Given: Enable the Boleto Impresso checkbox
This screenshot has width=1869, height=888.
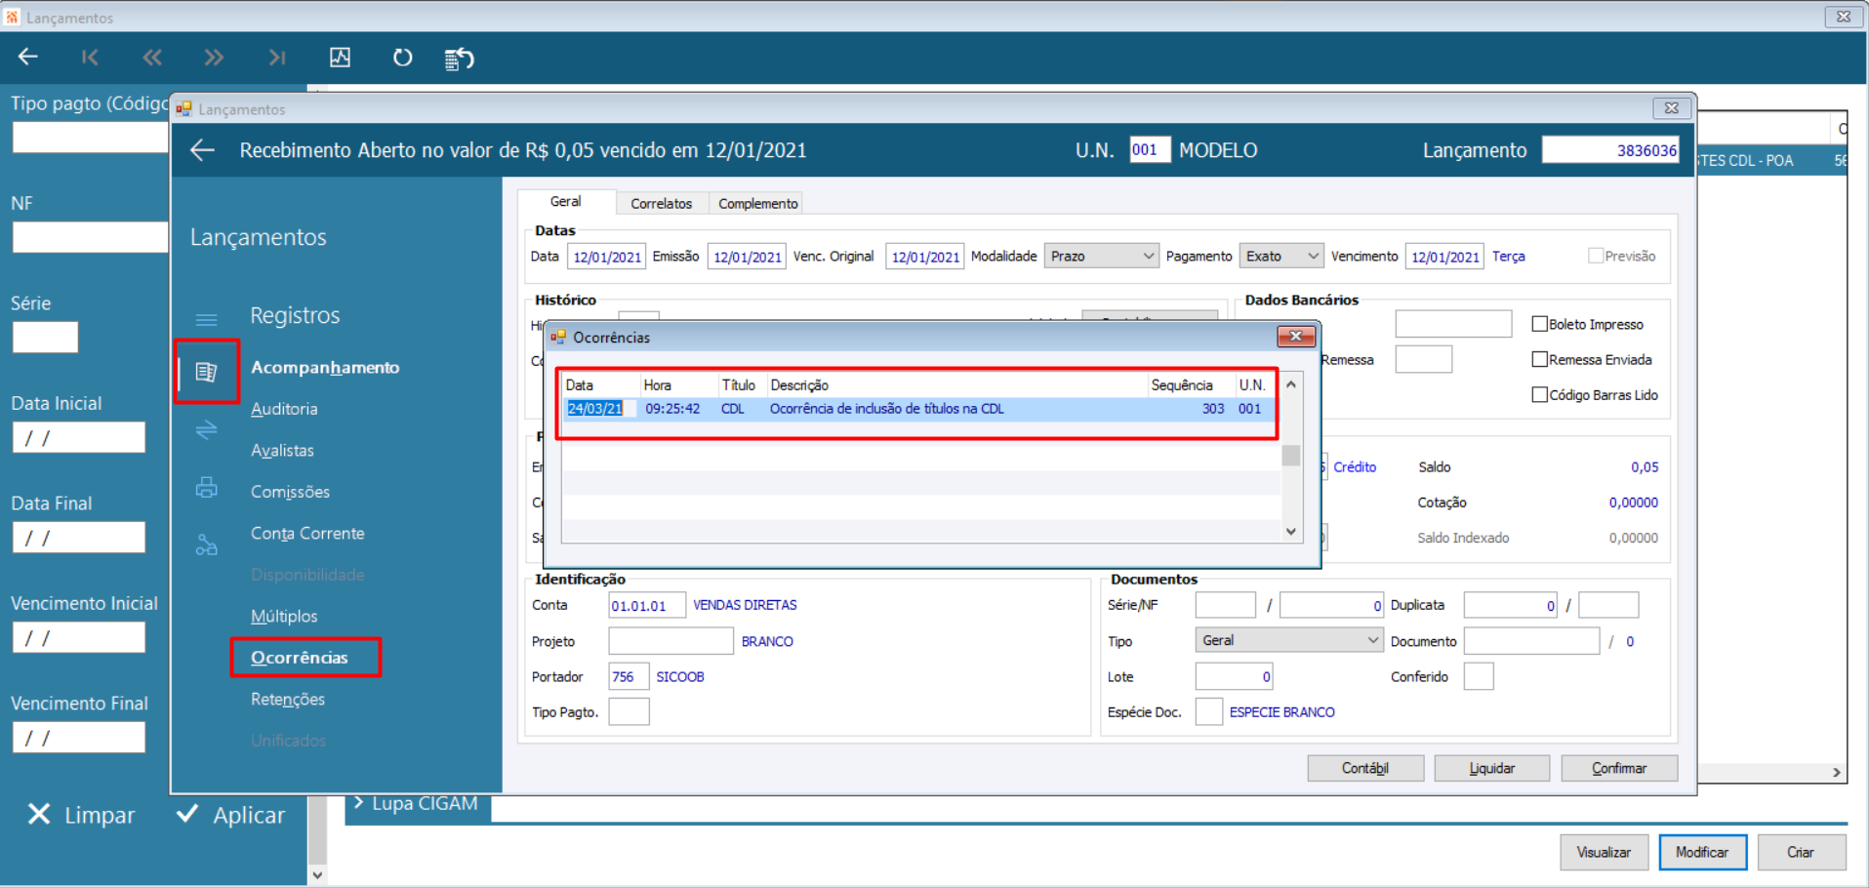Looking at the screenshot, I should pyautogui.click(x=1540, y=324).
